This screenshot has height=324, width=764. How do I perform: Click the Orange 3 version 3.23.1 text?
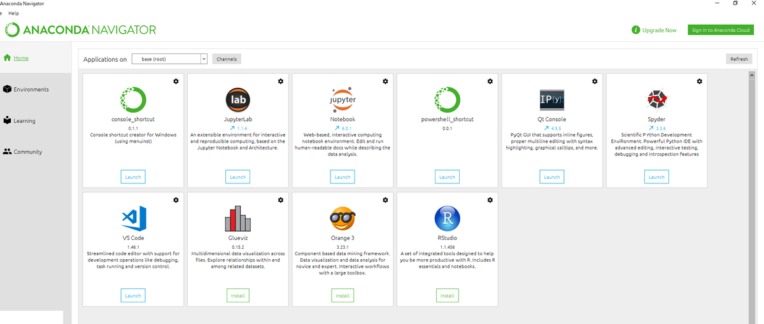click(x=343, y=247)
